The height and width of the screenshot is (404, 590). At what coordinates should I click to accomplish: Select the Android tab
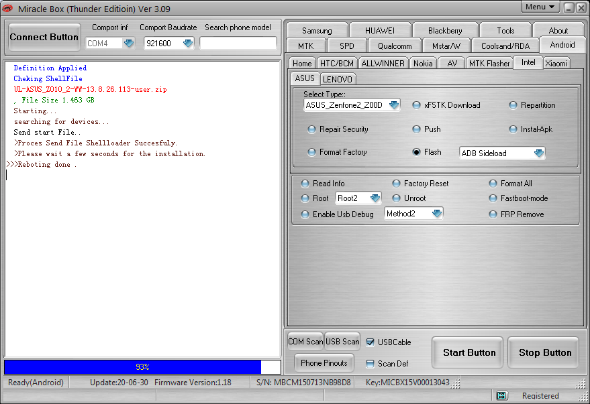coord(562,45)
